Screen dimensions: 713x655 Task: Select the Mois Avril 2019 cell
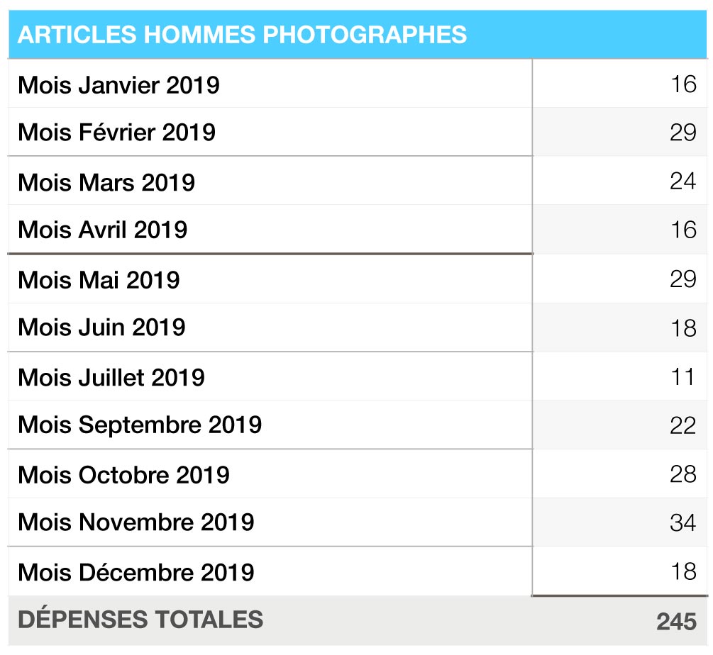point(103,230)
